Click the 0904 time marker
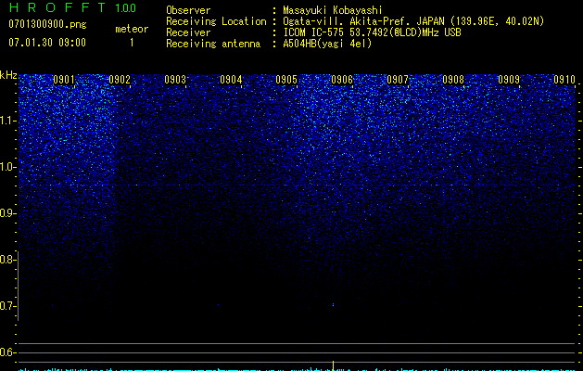The image size is (583, 371). tap(231, 80)
